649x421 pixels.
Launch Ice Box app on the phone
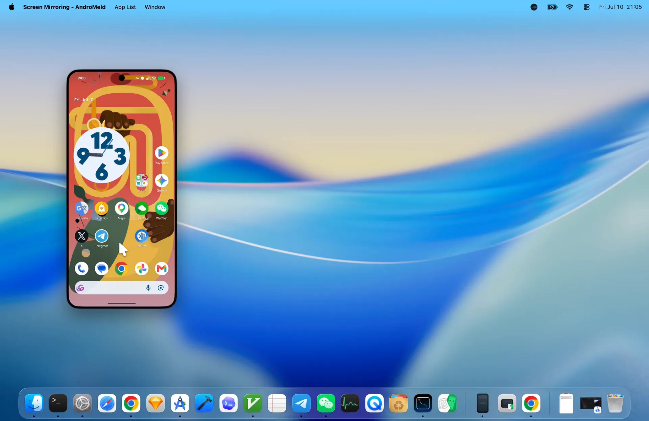click(x=142, y=236)
